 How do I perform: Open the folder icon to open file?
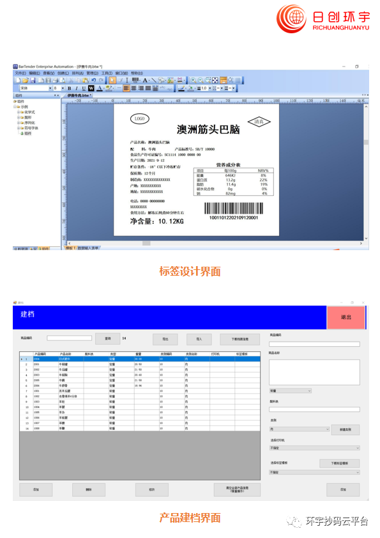pyautogui.click(x=26, y=81)
